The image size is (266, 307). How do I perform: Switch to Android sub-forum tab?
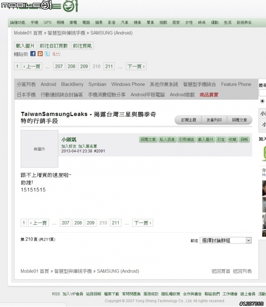(48, 84)
